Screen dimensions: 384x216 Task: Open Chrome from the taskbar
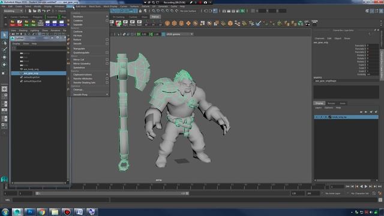point(42,212)
